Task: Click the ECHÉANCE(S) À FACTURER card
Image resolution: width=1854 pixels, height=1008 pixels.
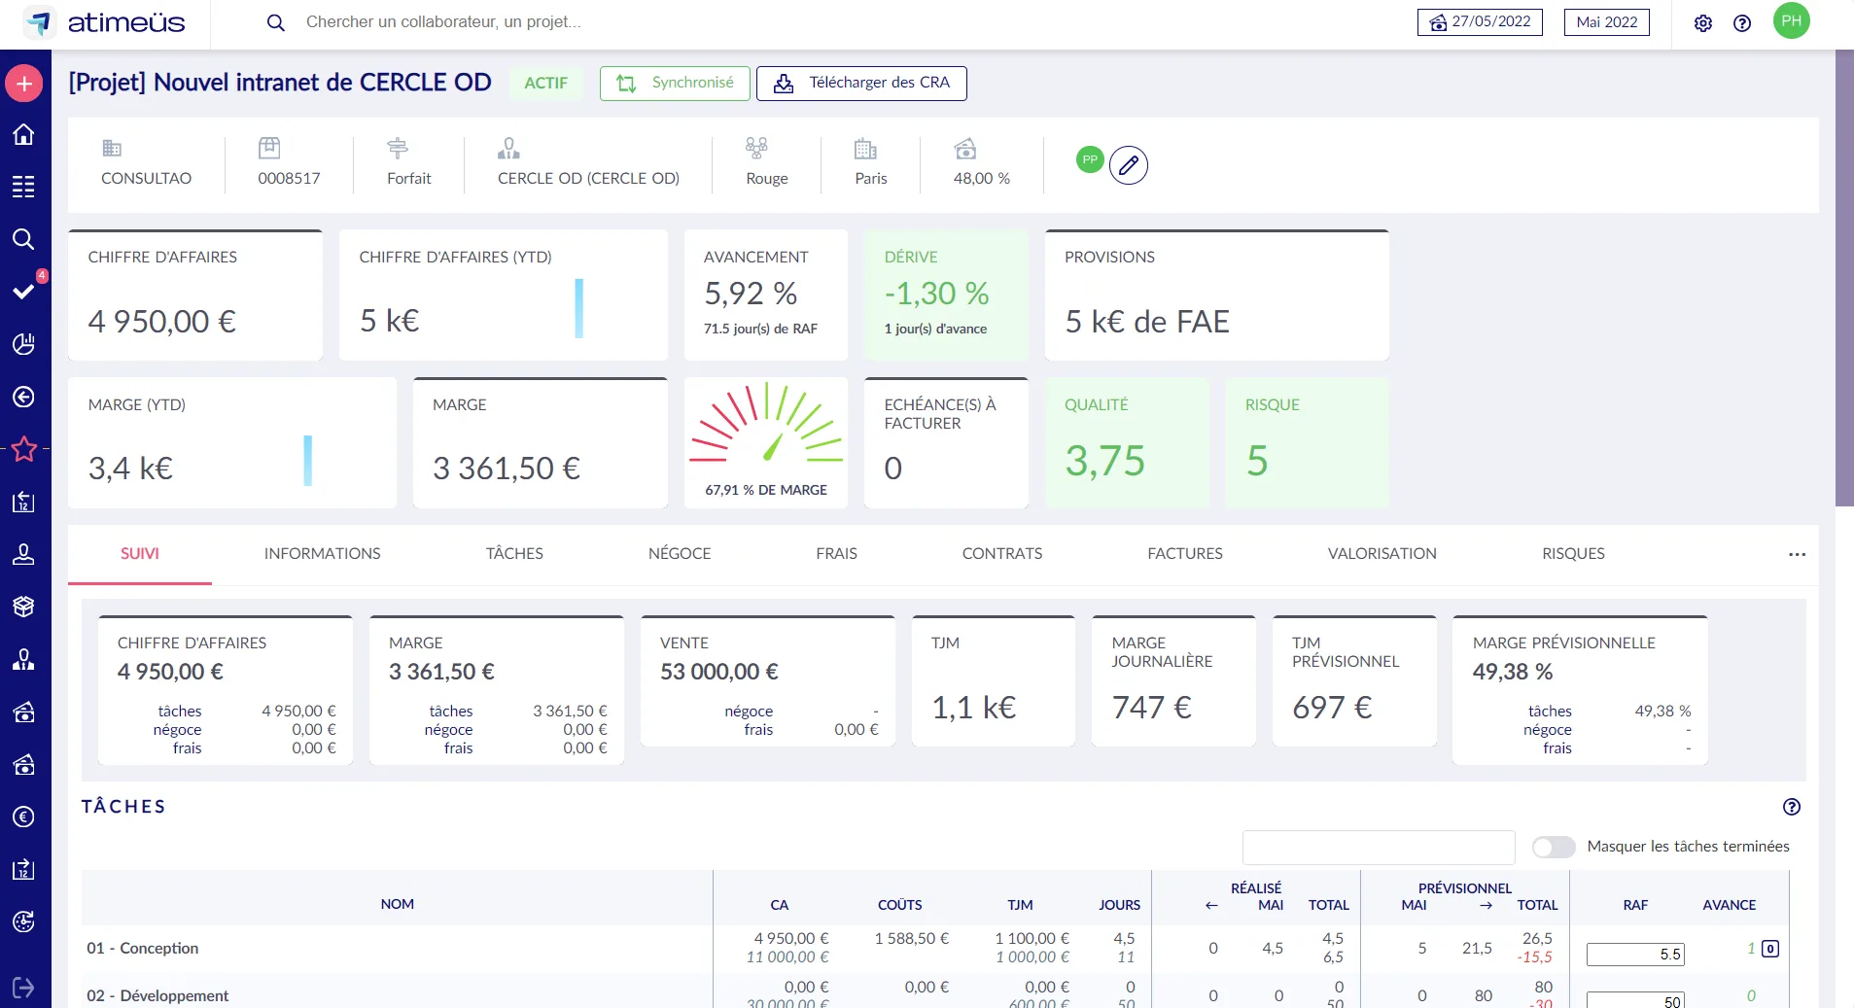Action: (946, 443)
